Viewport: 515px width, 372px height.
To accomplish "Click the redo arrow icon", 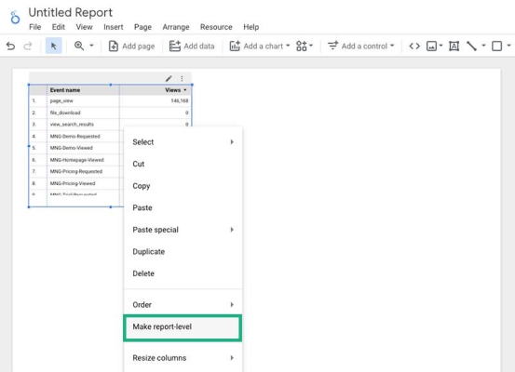I will click(x=28, y=46).
